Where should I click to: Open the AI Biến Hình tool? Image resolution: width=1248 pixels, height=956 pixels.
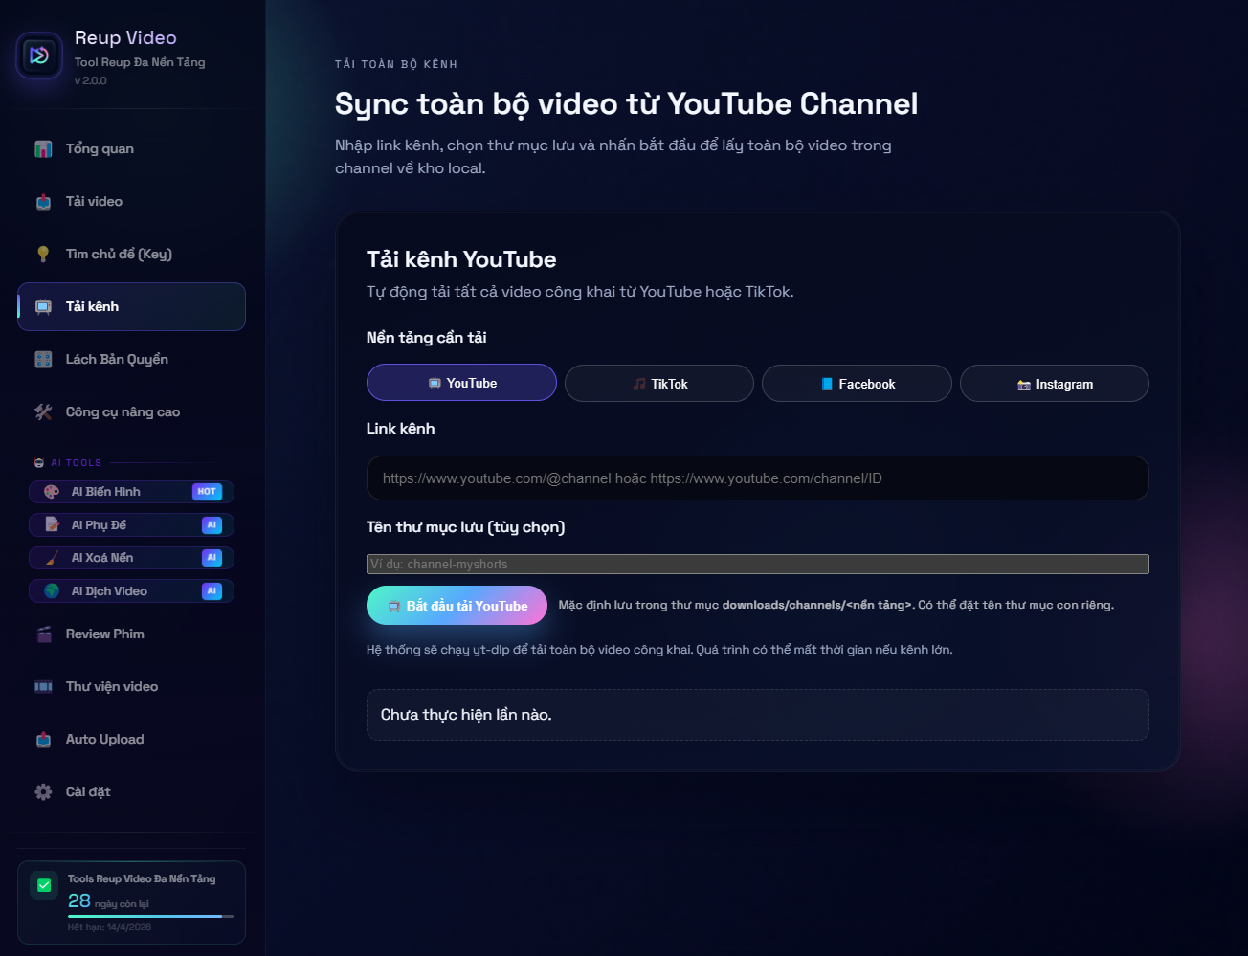[x=131, y=492]
